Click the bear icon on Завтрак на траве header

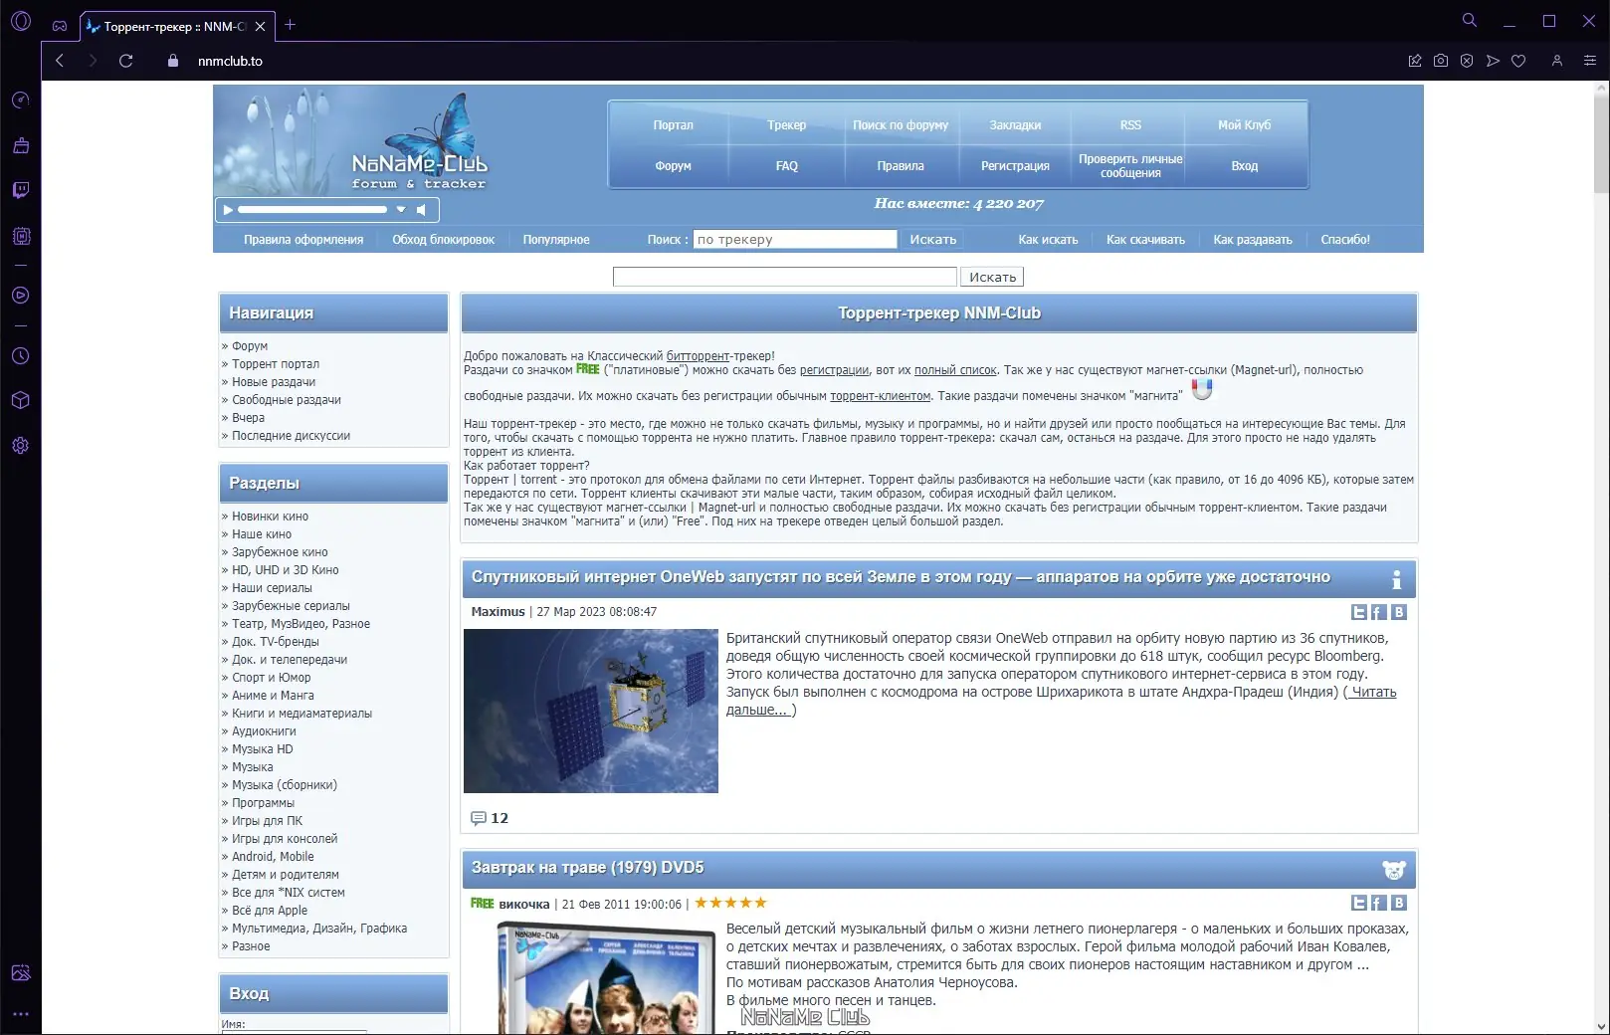coord(1394,870)
